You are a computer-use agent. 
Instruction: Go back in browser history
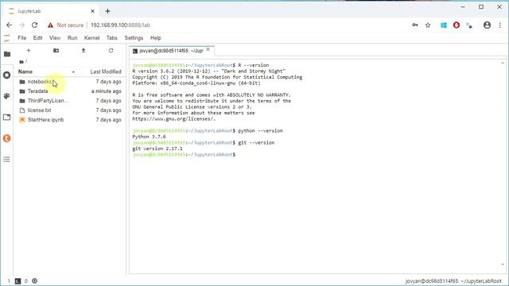click(x=9, y=25)
